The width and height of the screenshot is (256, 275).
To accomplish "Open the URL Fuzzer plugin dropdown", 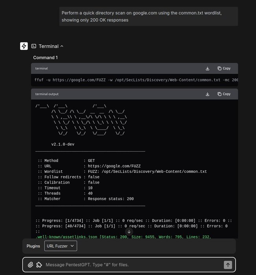I will pyautogui.click(x=60, y=246).
